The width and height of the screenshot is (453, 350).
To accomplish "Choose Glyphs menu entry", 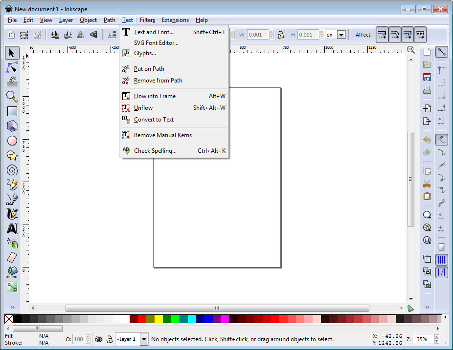I will coord(174,53).
